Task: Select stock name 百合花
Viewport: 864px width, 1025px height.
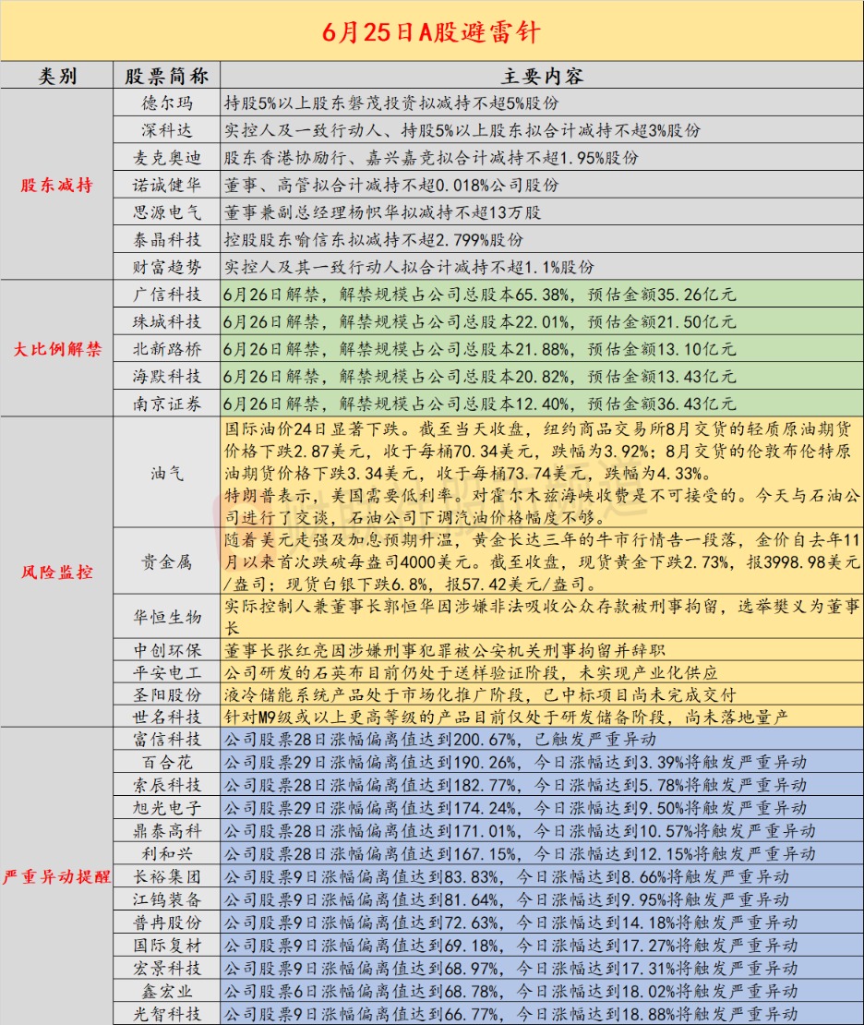Action: click(x=167, y=762)
